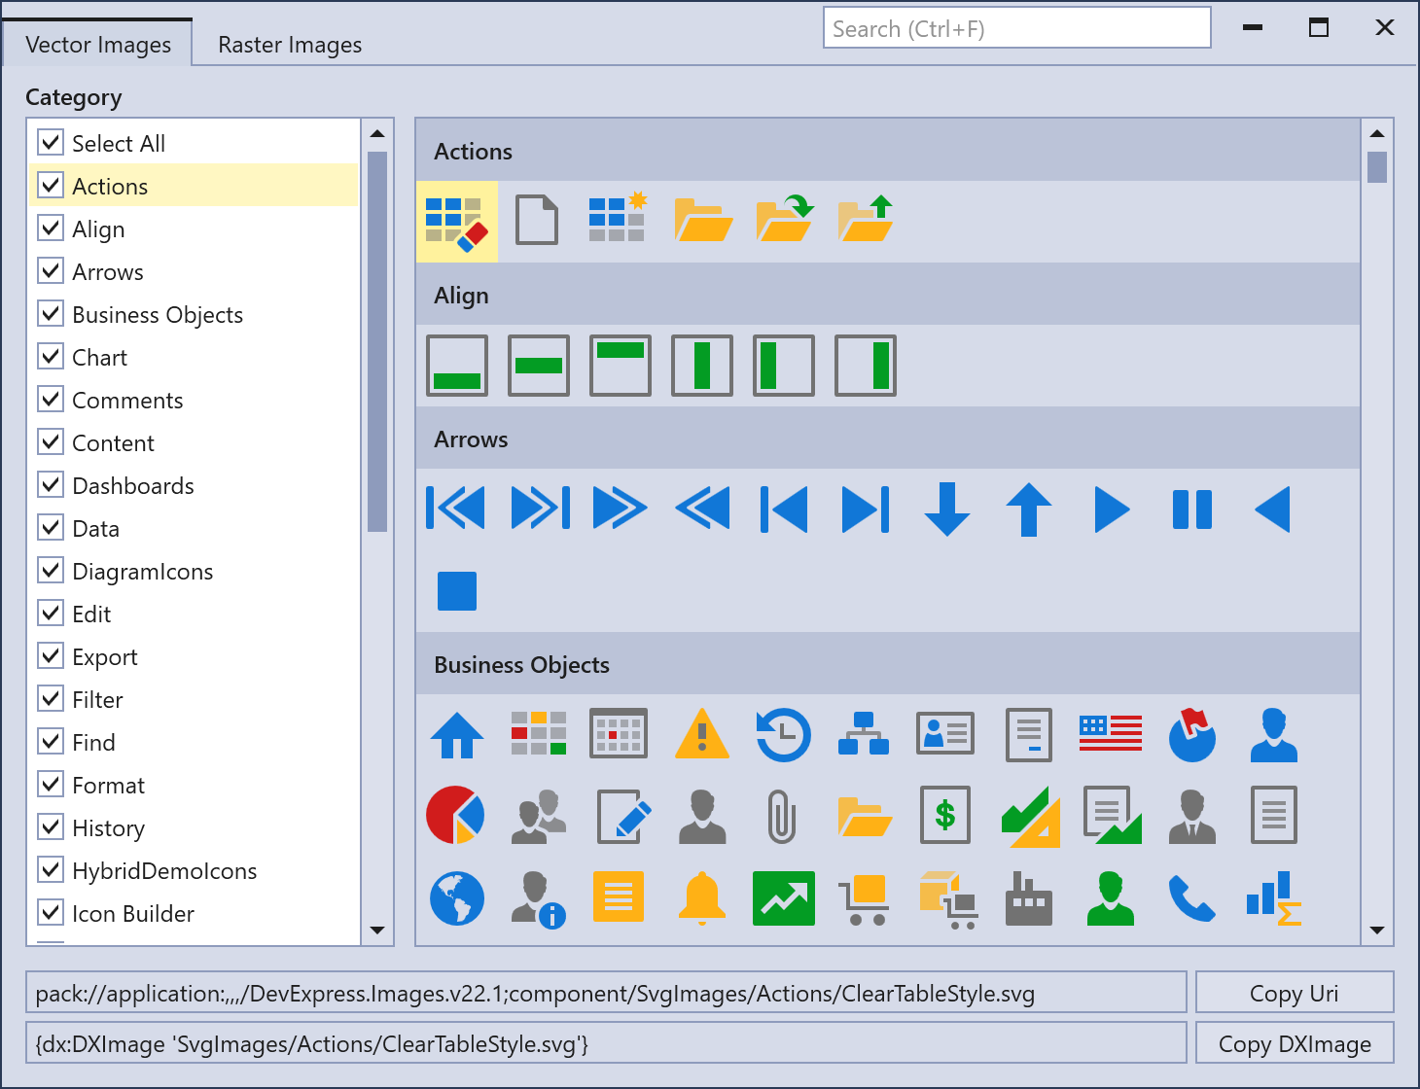Choose the blue home icon
Image resolution: width=1420 pixels, height=1089 pixels.
457,735
